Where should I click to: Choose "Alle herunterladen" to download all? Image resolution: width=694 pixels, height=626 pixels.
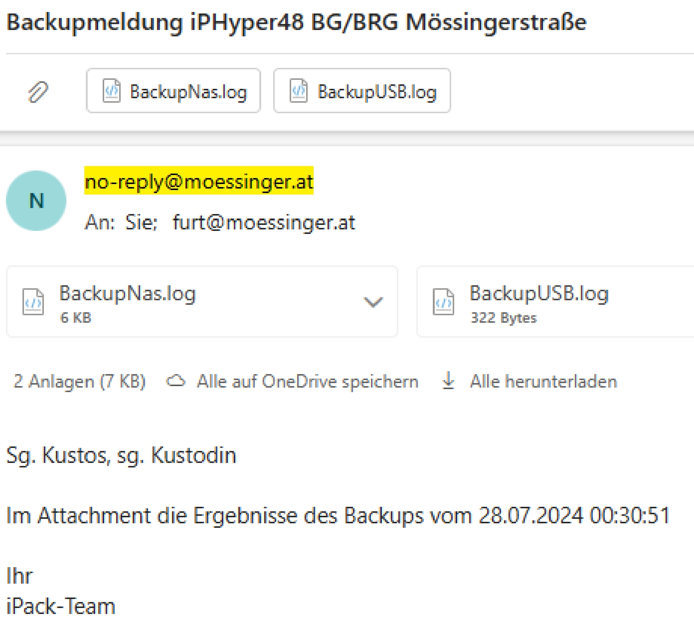(543, 382)
